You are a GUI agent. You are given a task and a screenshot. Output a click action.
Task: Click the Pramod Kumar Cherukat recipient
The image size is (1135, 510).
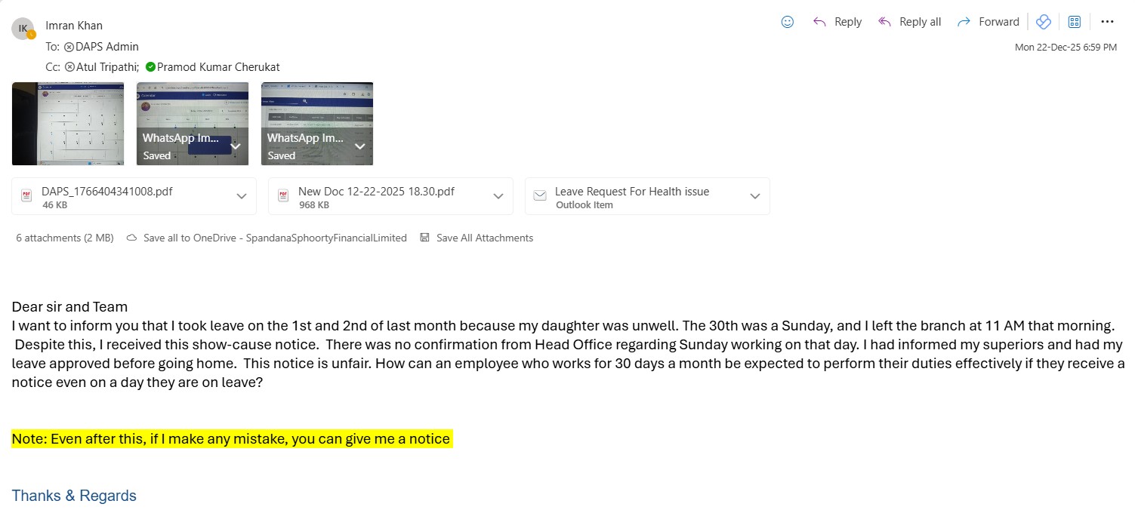(217, 67)
